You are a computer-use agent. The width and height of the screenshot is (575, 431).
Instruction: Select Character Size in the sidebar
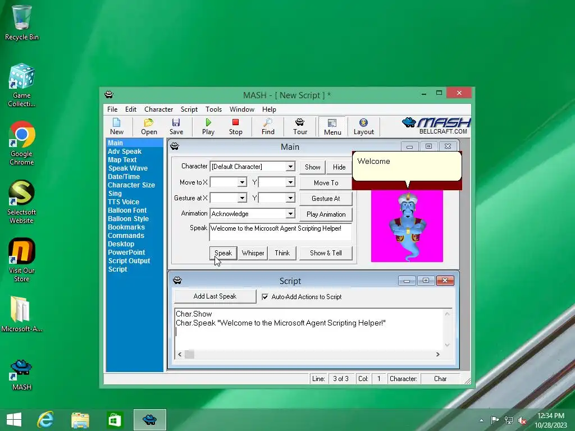click(x=131, y=185)
